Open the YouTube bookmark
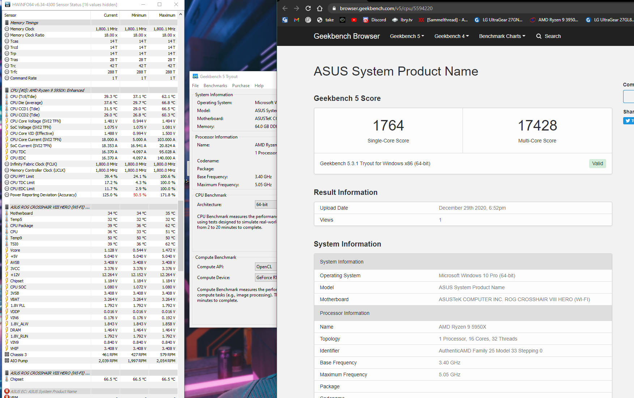The image size is (634, 398). click(x=354, y=20)
